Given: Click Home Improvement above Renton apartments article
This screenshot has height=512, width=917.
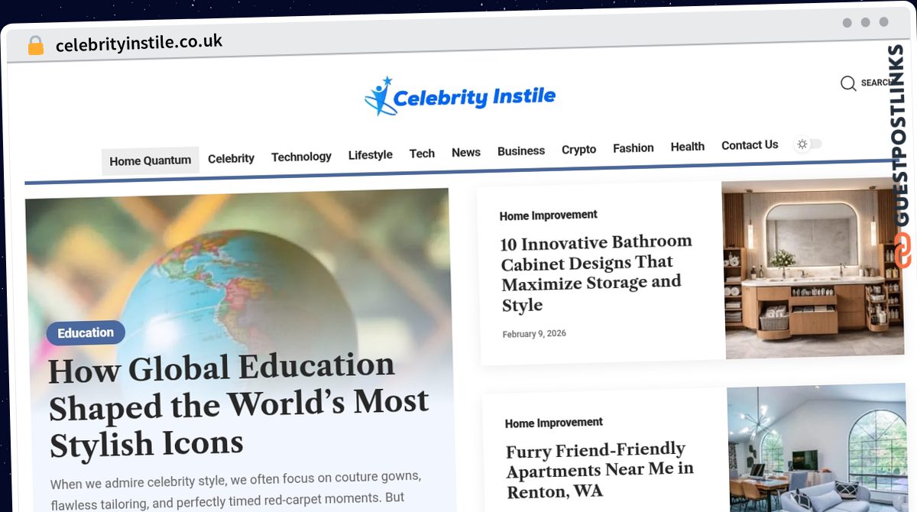Looking at the screenshot, I should [x=554, y=423].
